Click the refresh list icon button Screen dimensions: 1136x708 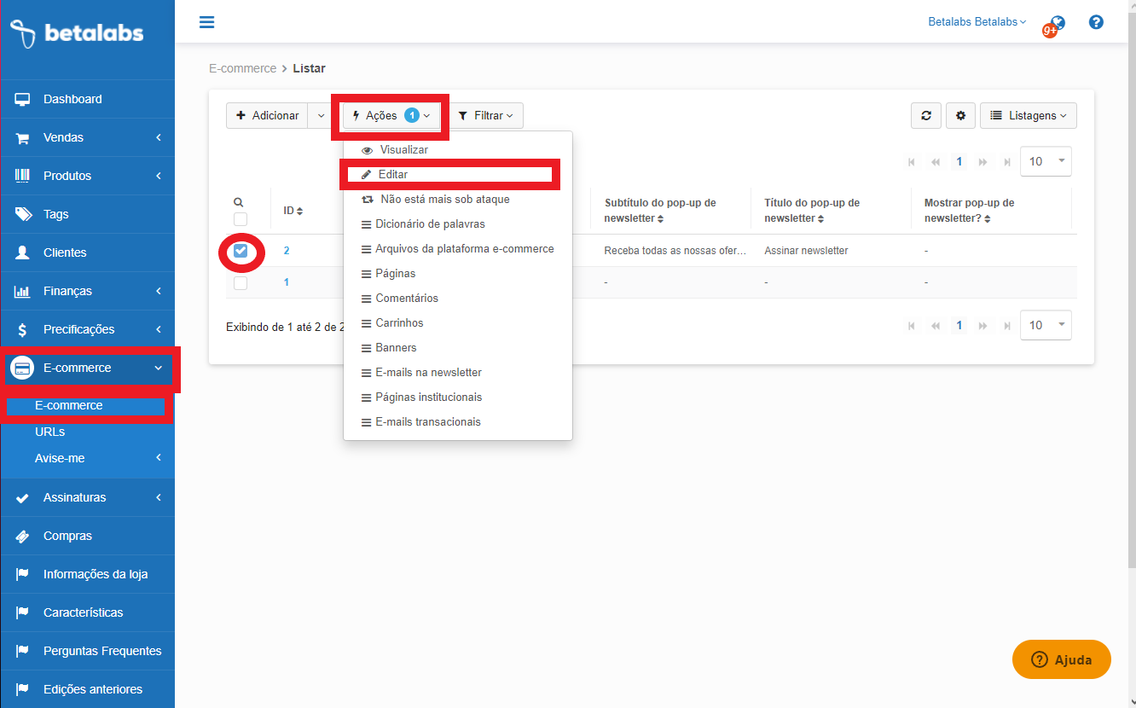[925, 116]
